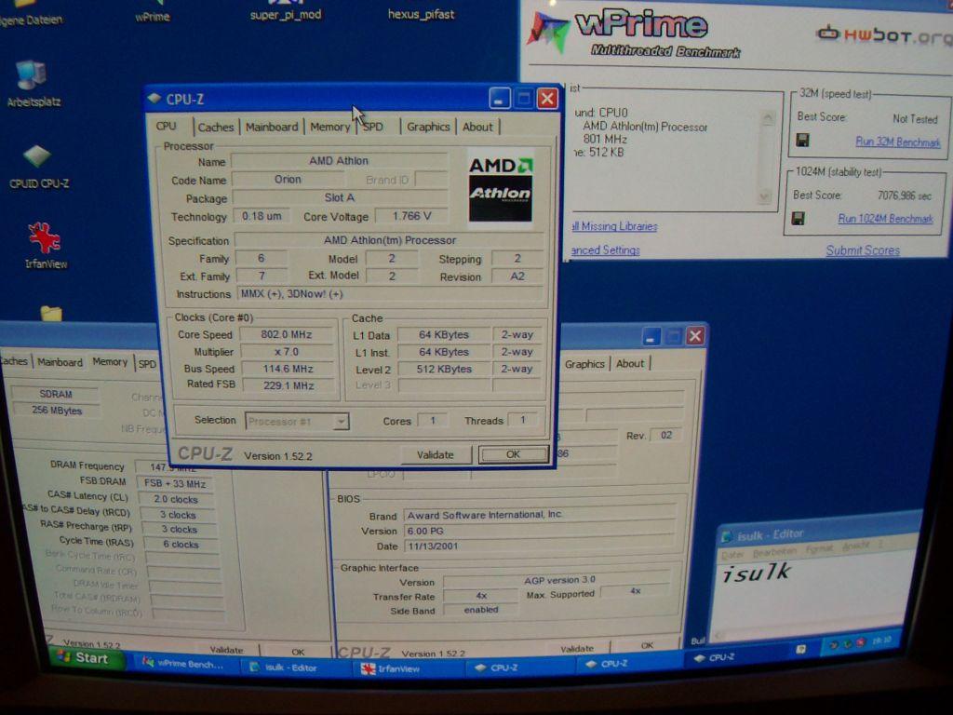953x715 pixels.
Task: Open the Arbeitsplatz desktop icon
Action: click(x=32, y=84)
